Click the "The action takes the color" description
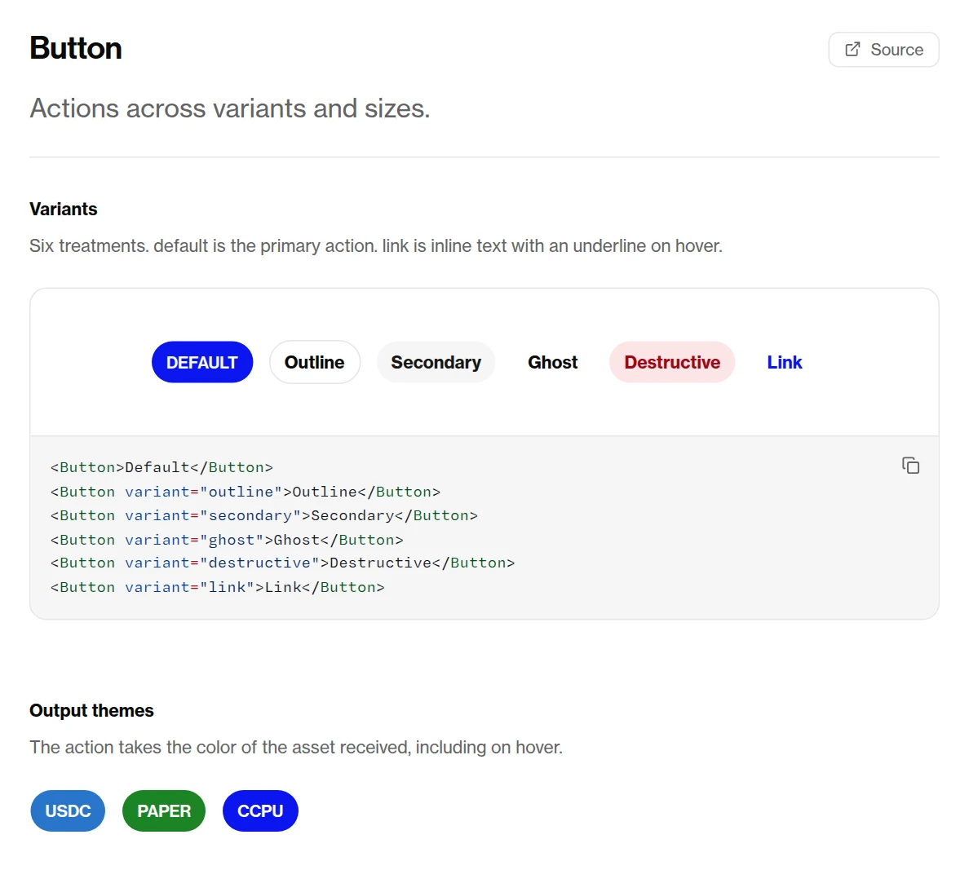Screen dimensions: 969x892 pyautogui.click(x=296, y=748)
